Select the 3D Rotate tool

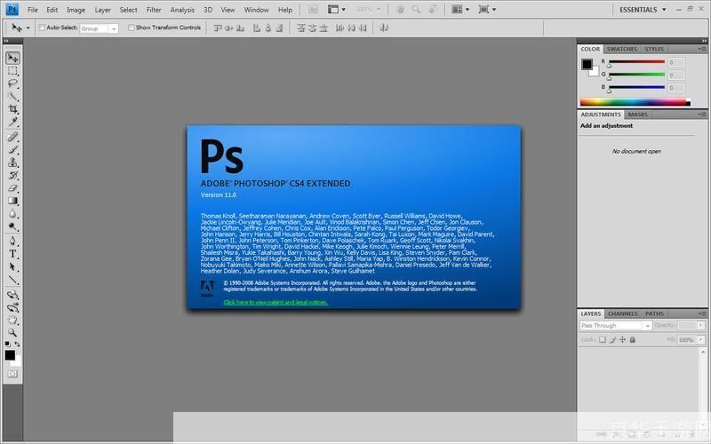coord(12,295)
